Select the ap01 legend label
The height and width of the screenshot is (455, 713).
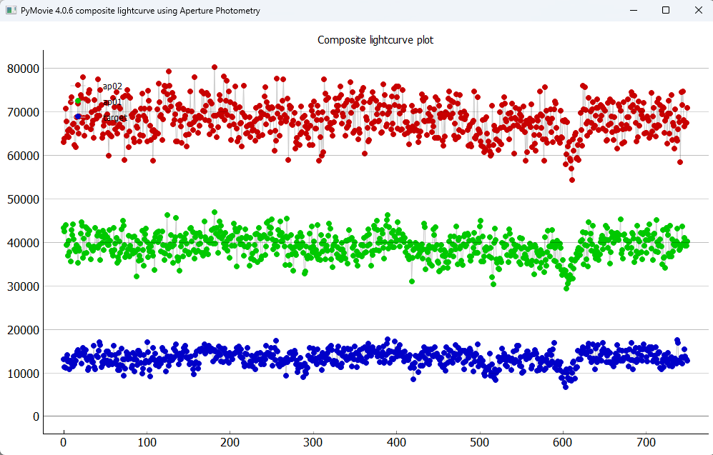(112, 101)
